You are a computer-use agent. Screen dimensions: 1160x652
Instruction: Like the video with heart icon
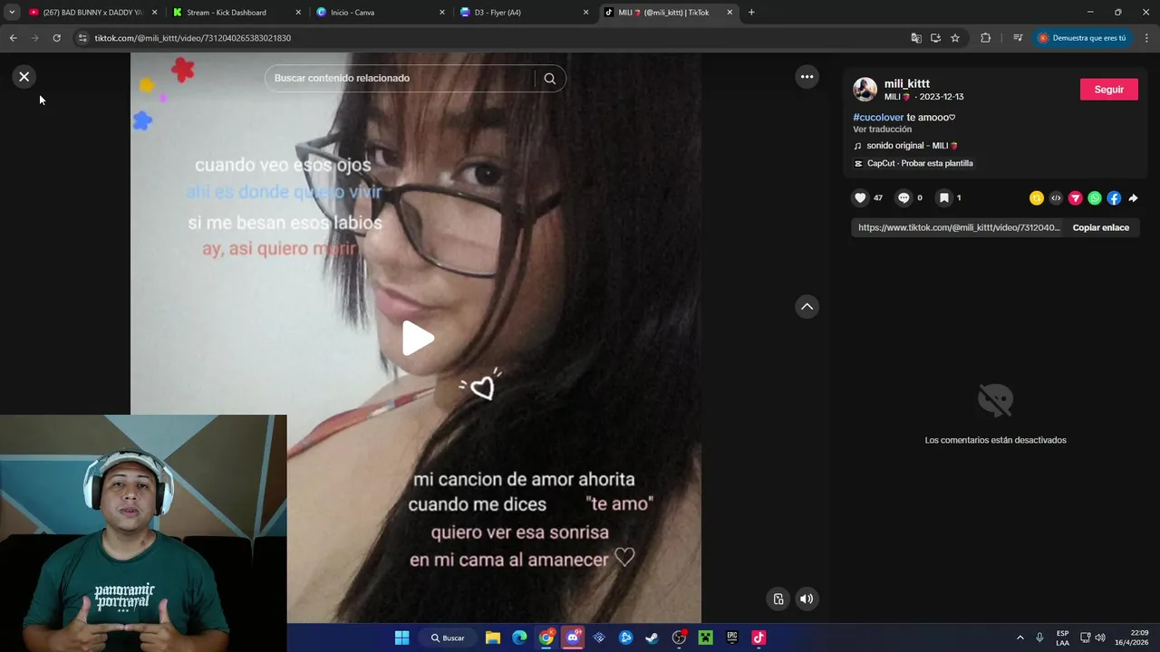(860, 198)
